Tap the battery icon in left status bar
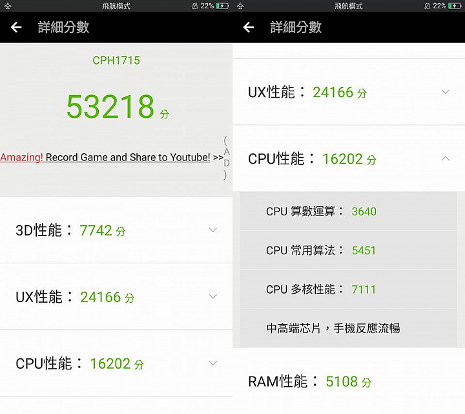Image resolution: width=465 pixels, height=414 pixels. (222, 6)
